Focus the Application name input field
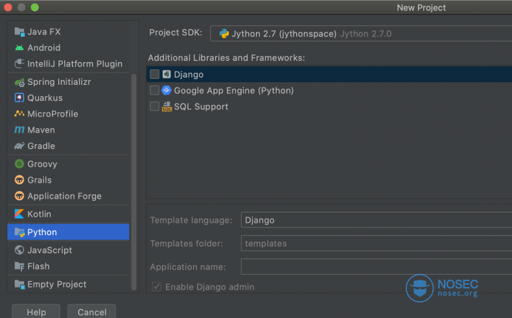The height and width of the screenshot is (318, 512). (376, 267)
